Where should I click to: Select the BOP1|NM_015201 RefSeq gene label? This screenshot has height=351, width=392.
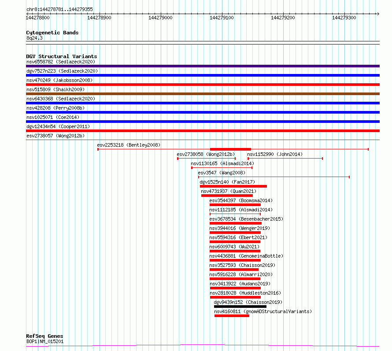45,341
